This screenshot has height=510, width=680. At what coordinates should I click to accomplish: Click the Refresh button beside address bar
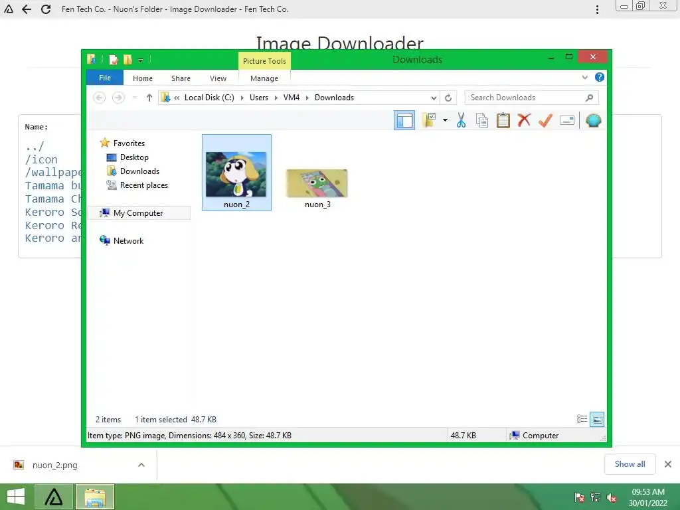click(448, 98)
